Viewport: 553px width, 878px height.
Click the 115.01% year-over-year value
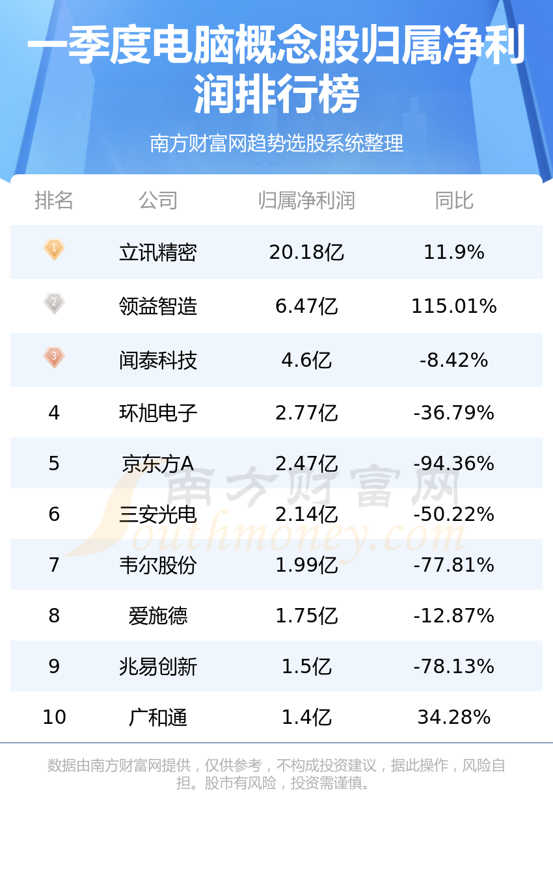[x=454, y=306]
